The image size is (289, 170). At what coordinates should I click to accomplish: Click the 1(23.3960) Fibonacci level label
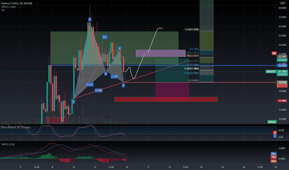194,49
